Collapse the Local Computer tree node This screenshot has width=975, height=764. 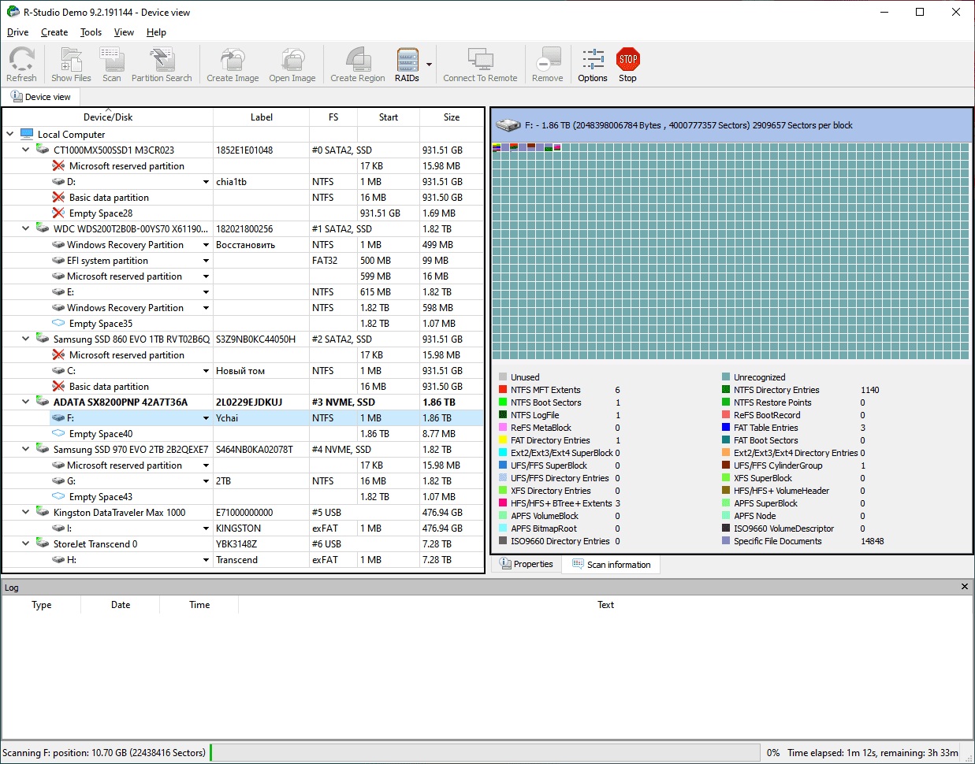coord(10,135)
